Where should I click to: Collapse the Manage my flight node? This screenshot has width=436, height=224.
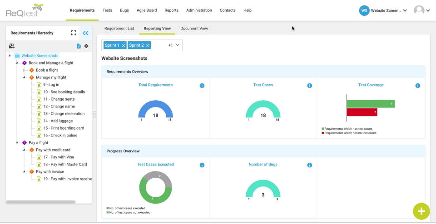(24, 78)
